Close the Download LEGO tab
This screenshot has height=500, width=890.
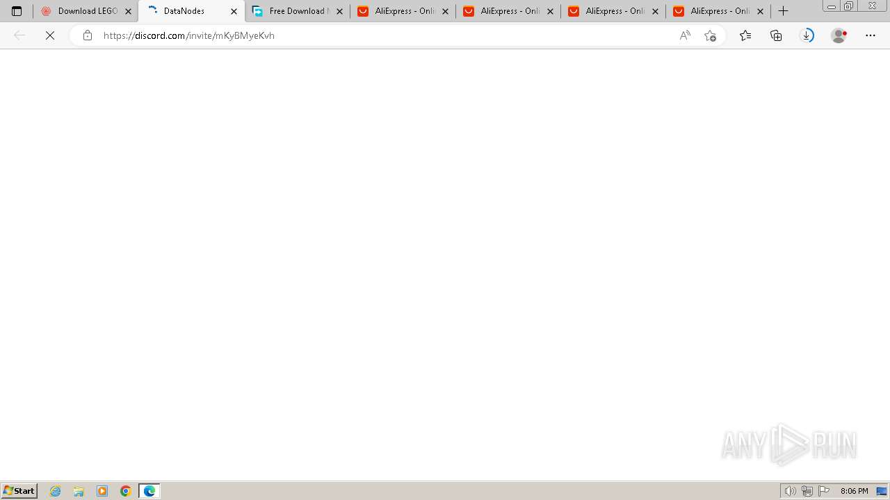coord(128,11)
